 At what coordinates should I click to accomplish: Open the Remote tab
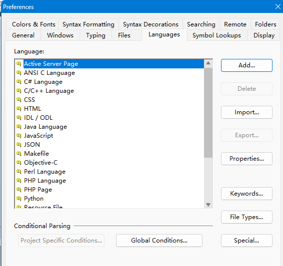pos(235,24)
